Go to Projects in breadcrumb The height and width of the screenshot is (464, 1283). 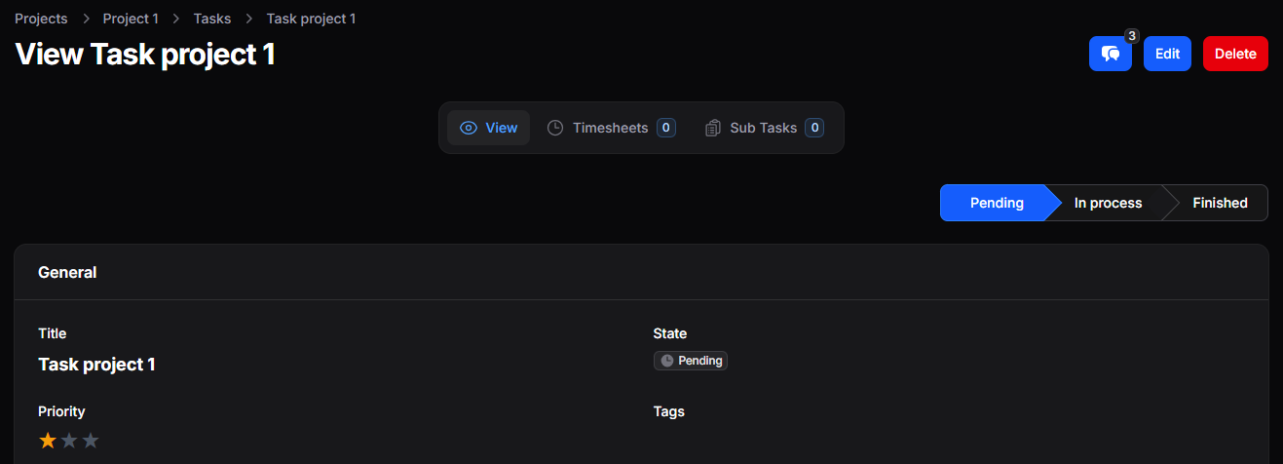(x=41, y=19)
